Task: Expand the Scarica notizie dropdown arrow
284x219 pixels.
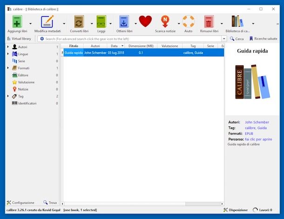Action: click(179, 24)
